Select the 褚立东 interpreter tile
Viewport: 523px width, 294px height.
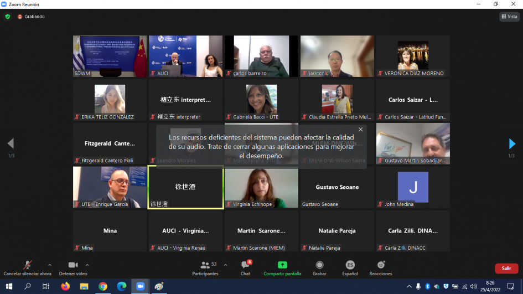pos(185,100)
